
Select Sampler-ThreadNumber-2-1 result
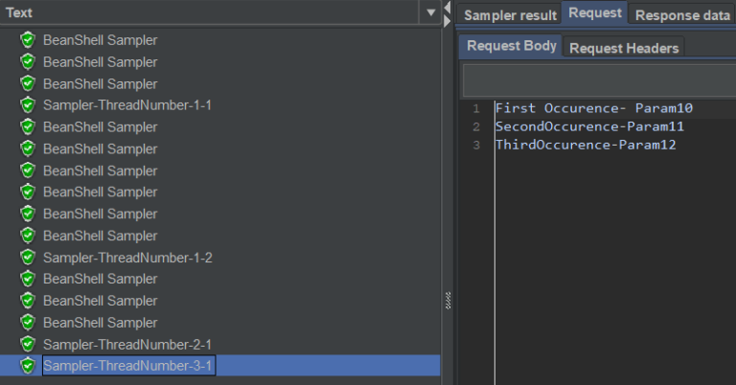click(x=127, y=345)
